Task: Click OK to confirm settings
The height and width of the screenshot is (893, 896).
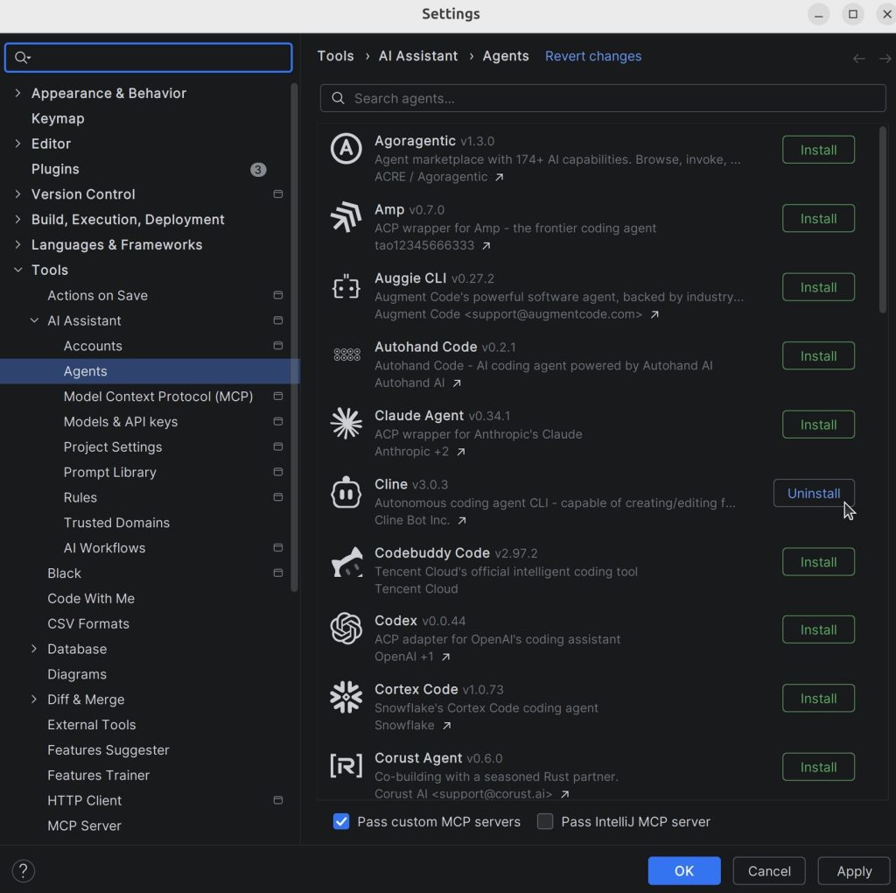Action: point(684,871)
